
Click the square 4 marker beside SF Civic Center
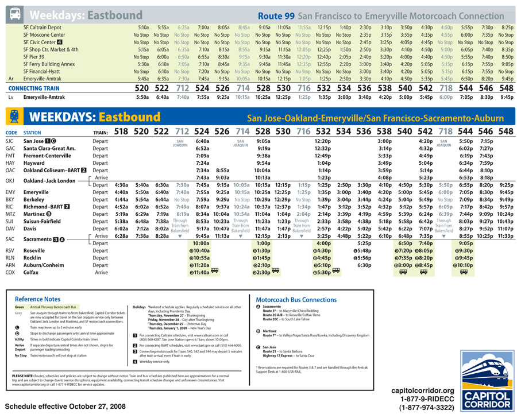tap(60, 42)
